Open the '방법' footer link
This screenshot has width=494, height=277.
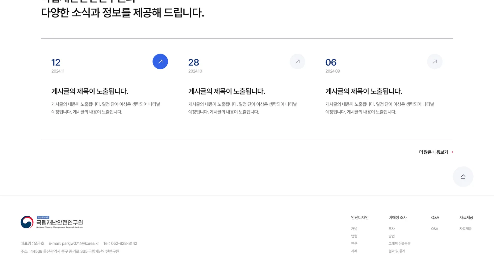(x=391, y=236)
